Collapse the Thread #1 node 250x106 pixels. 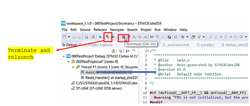point(73,67)
